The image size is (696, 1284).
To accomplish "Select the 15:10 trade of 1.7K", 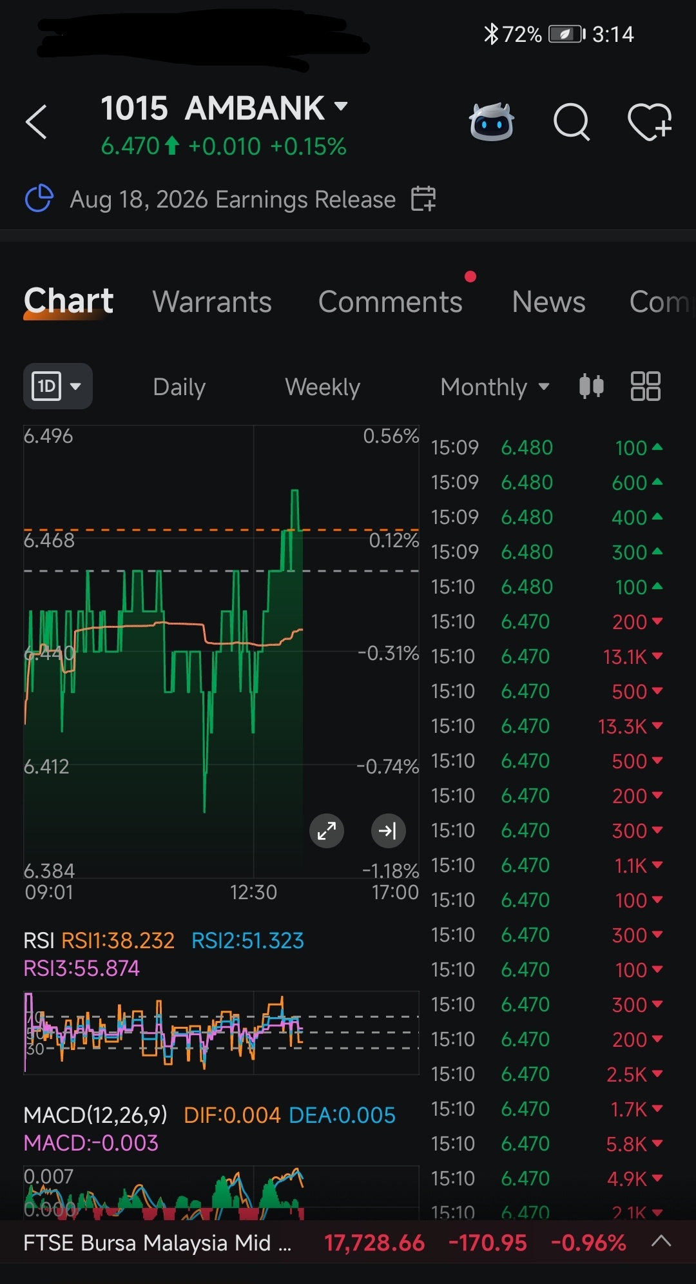I will 546,1109.
